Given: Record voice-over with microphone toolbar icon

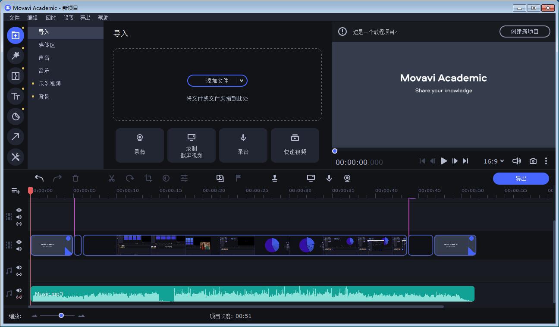Looking at the screenshot, I should coord(329,178).
